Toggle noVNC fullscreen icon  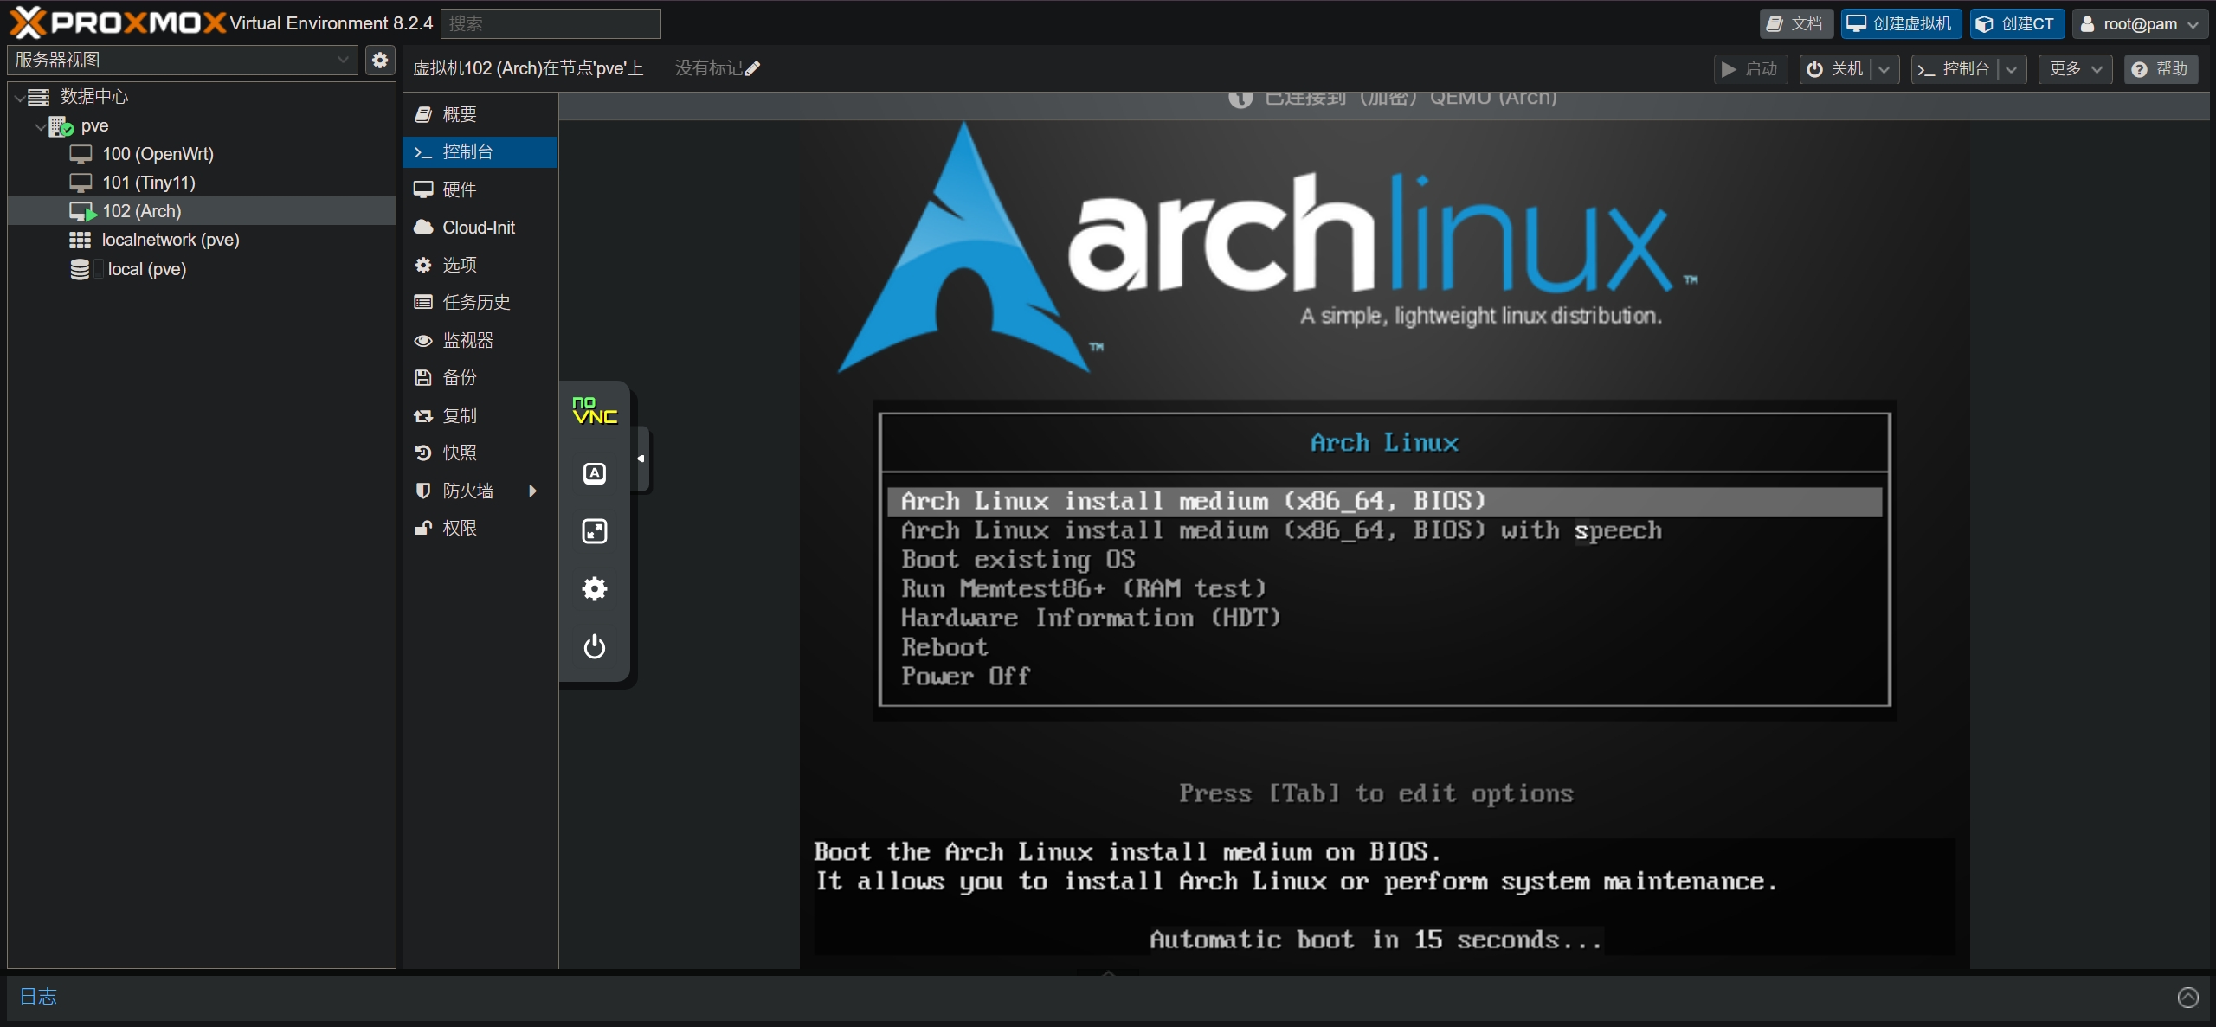coord(595,531)
